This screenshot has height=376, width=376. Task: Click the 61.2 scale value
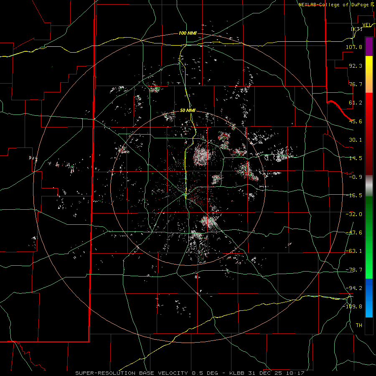pos(356,103)
